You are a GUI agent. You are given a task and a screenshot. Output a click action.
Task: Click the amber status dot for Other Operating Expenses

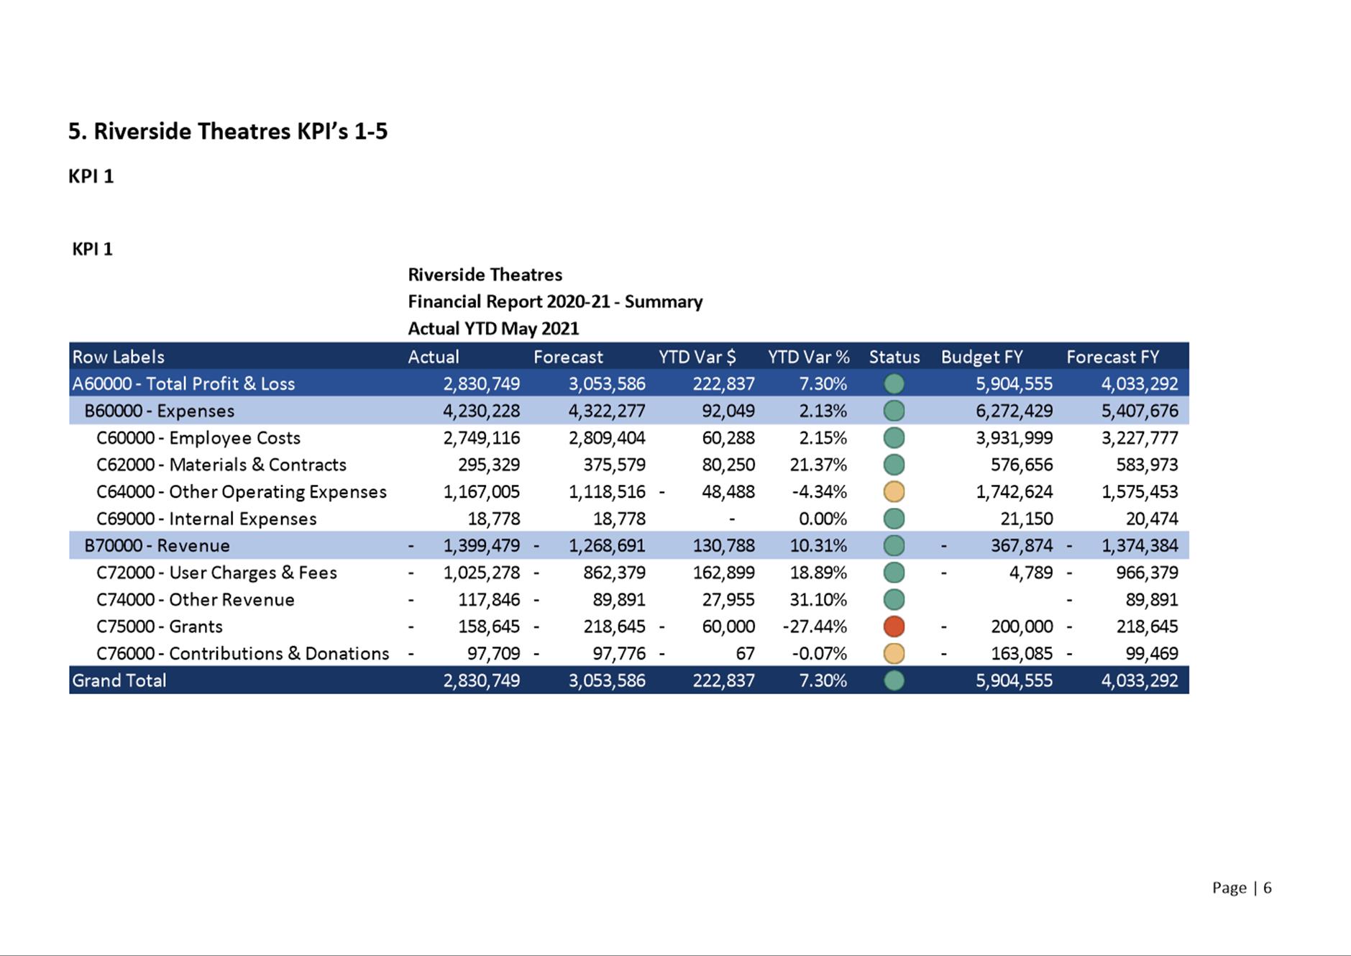(x=894, y=492)
